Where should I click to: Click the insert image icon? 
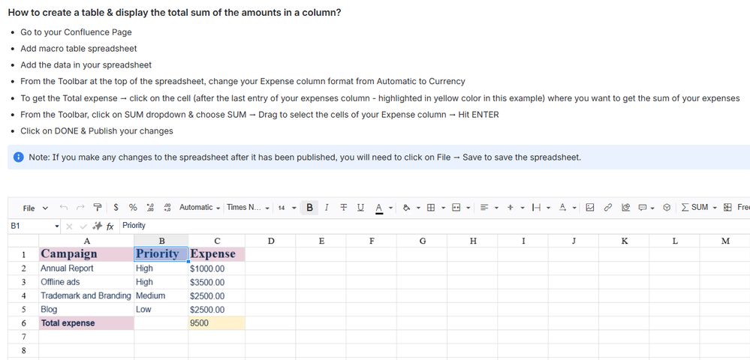coord(590,208)
